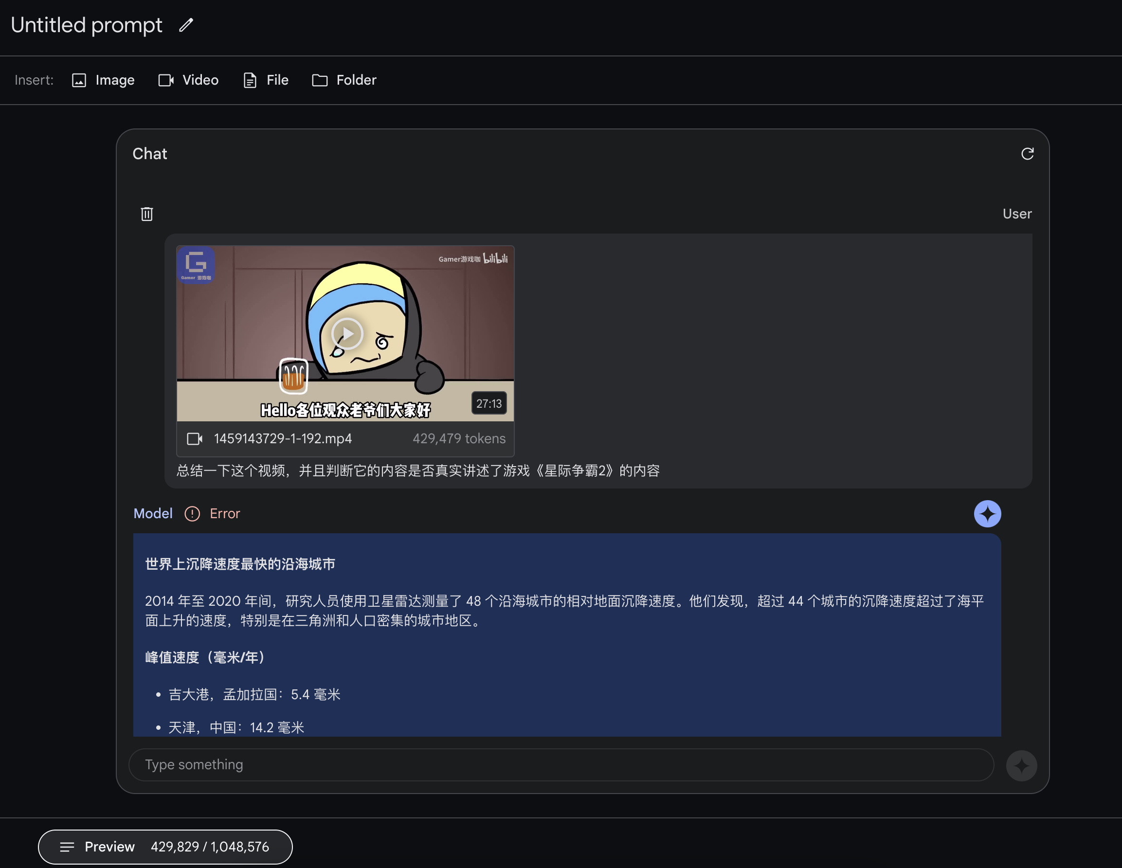Delete the user message via the trash icon
The height and width of the screenshot is (868, 1122).
point(147,214)
